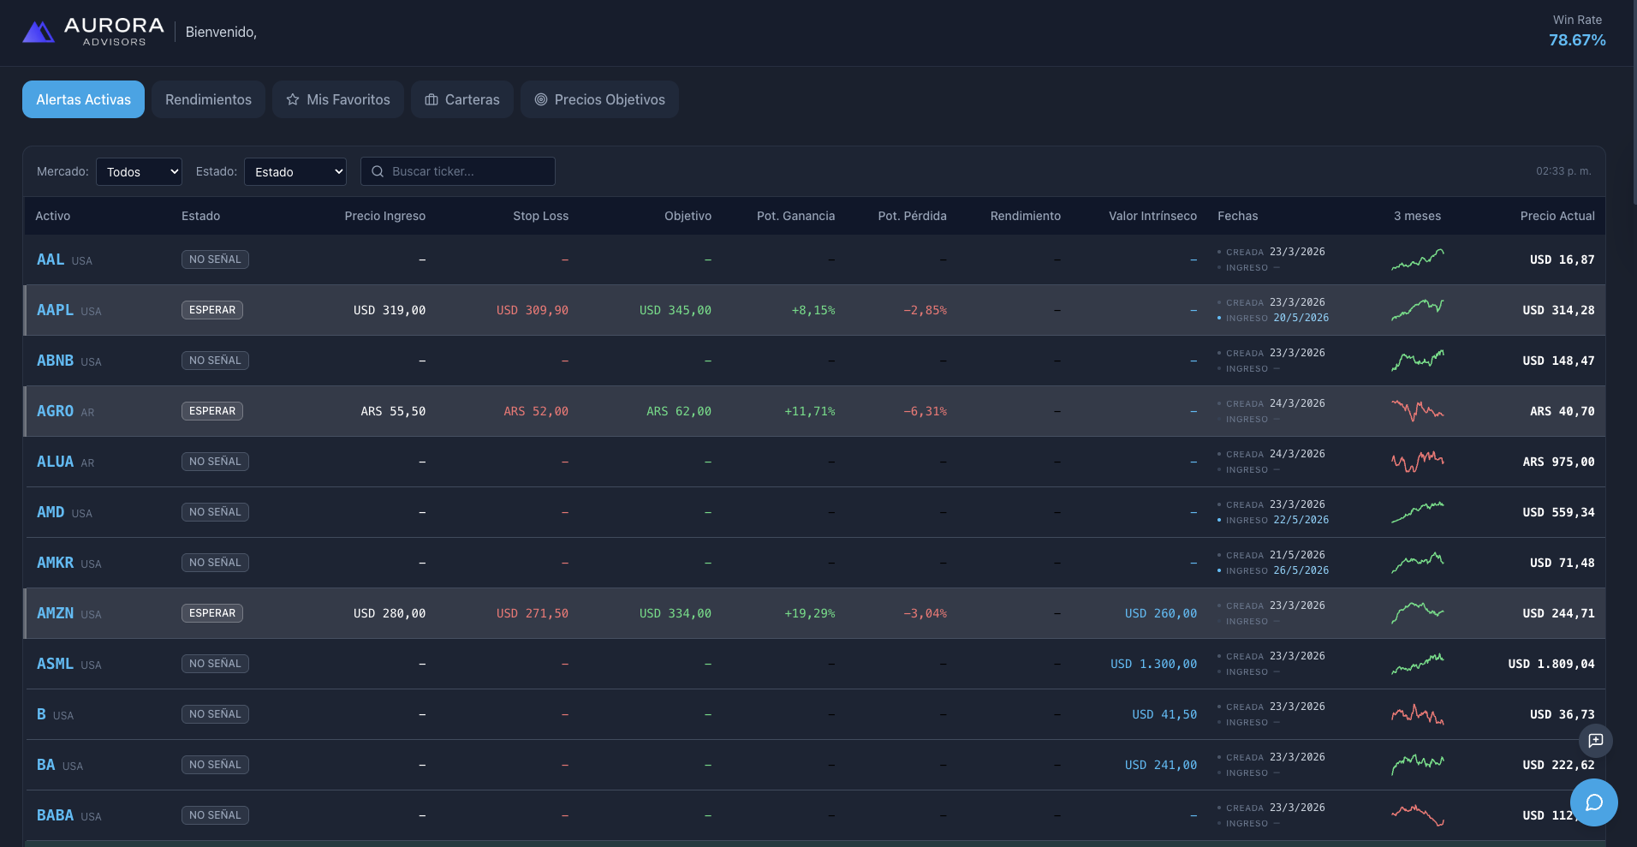
Task: Select AAPL stop loss USD 309,90
Action: click(x=533, y=310)
